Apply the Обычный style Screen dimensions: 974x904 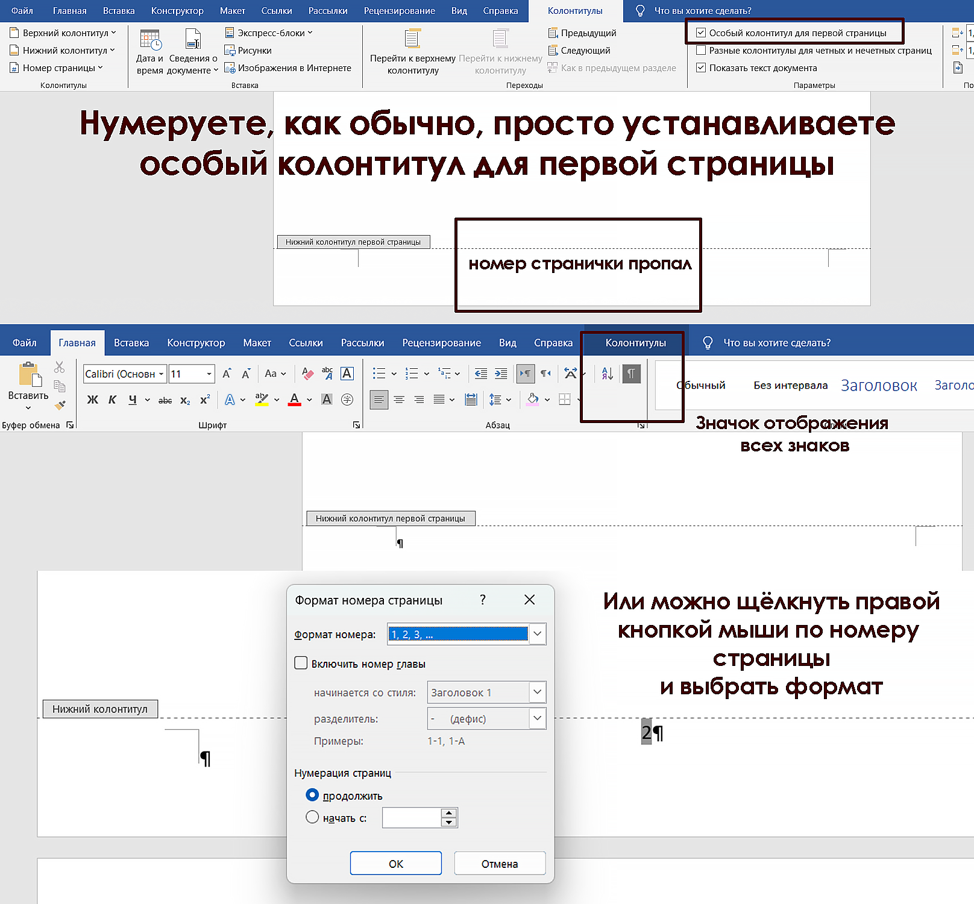coord(701,386)
